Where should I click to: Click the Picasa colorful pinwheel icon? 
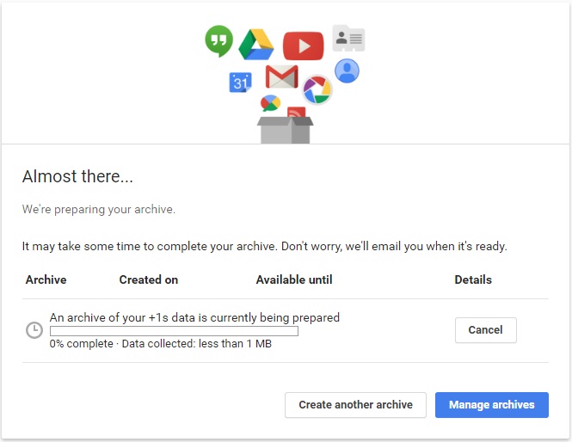pos(317,89)
